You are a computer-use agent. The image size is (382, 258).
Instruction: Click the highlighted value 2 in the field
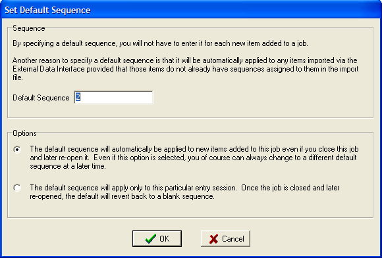(x=78, y=97)
